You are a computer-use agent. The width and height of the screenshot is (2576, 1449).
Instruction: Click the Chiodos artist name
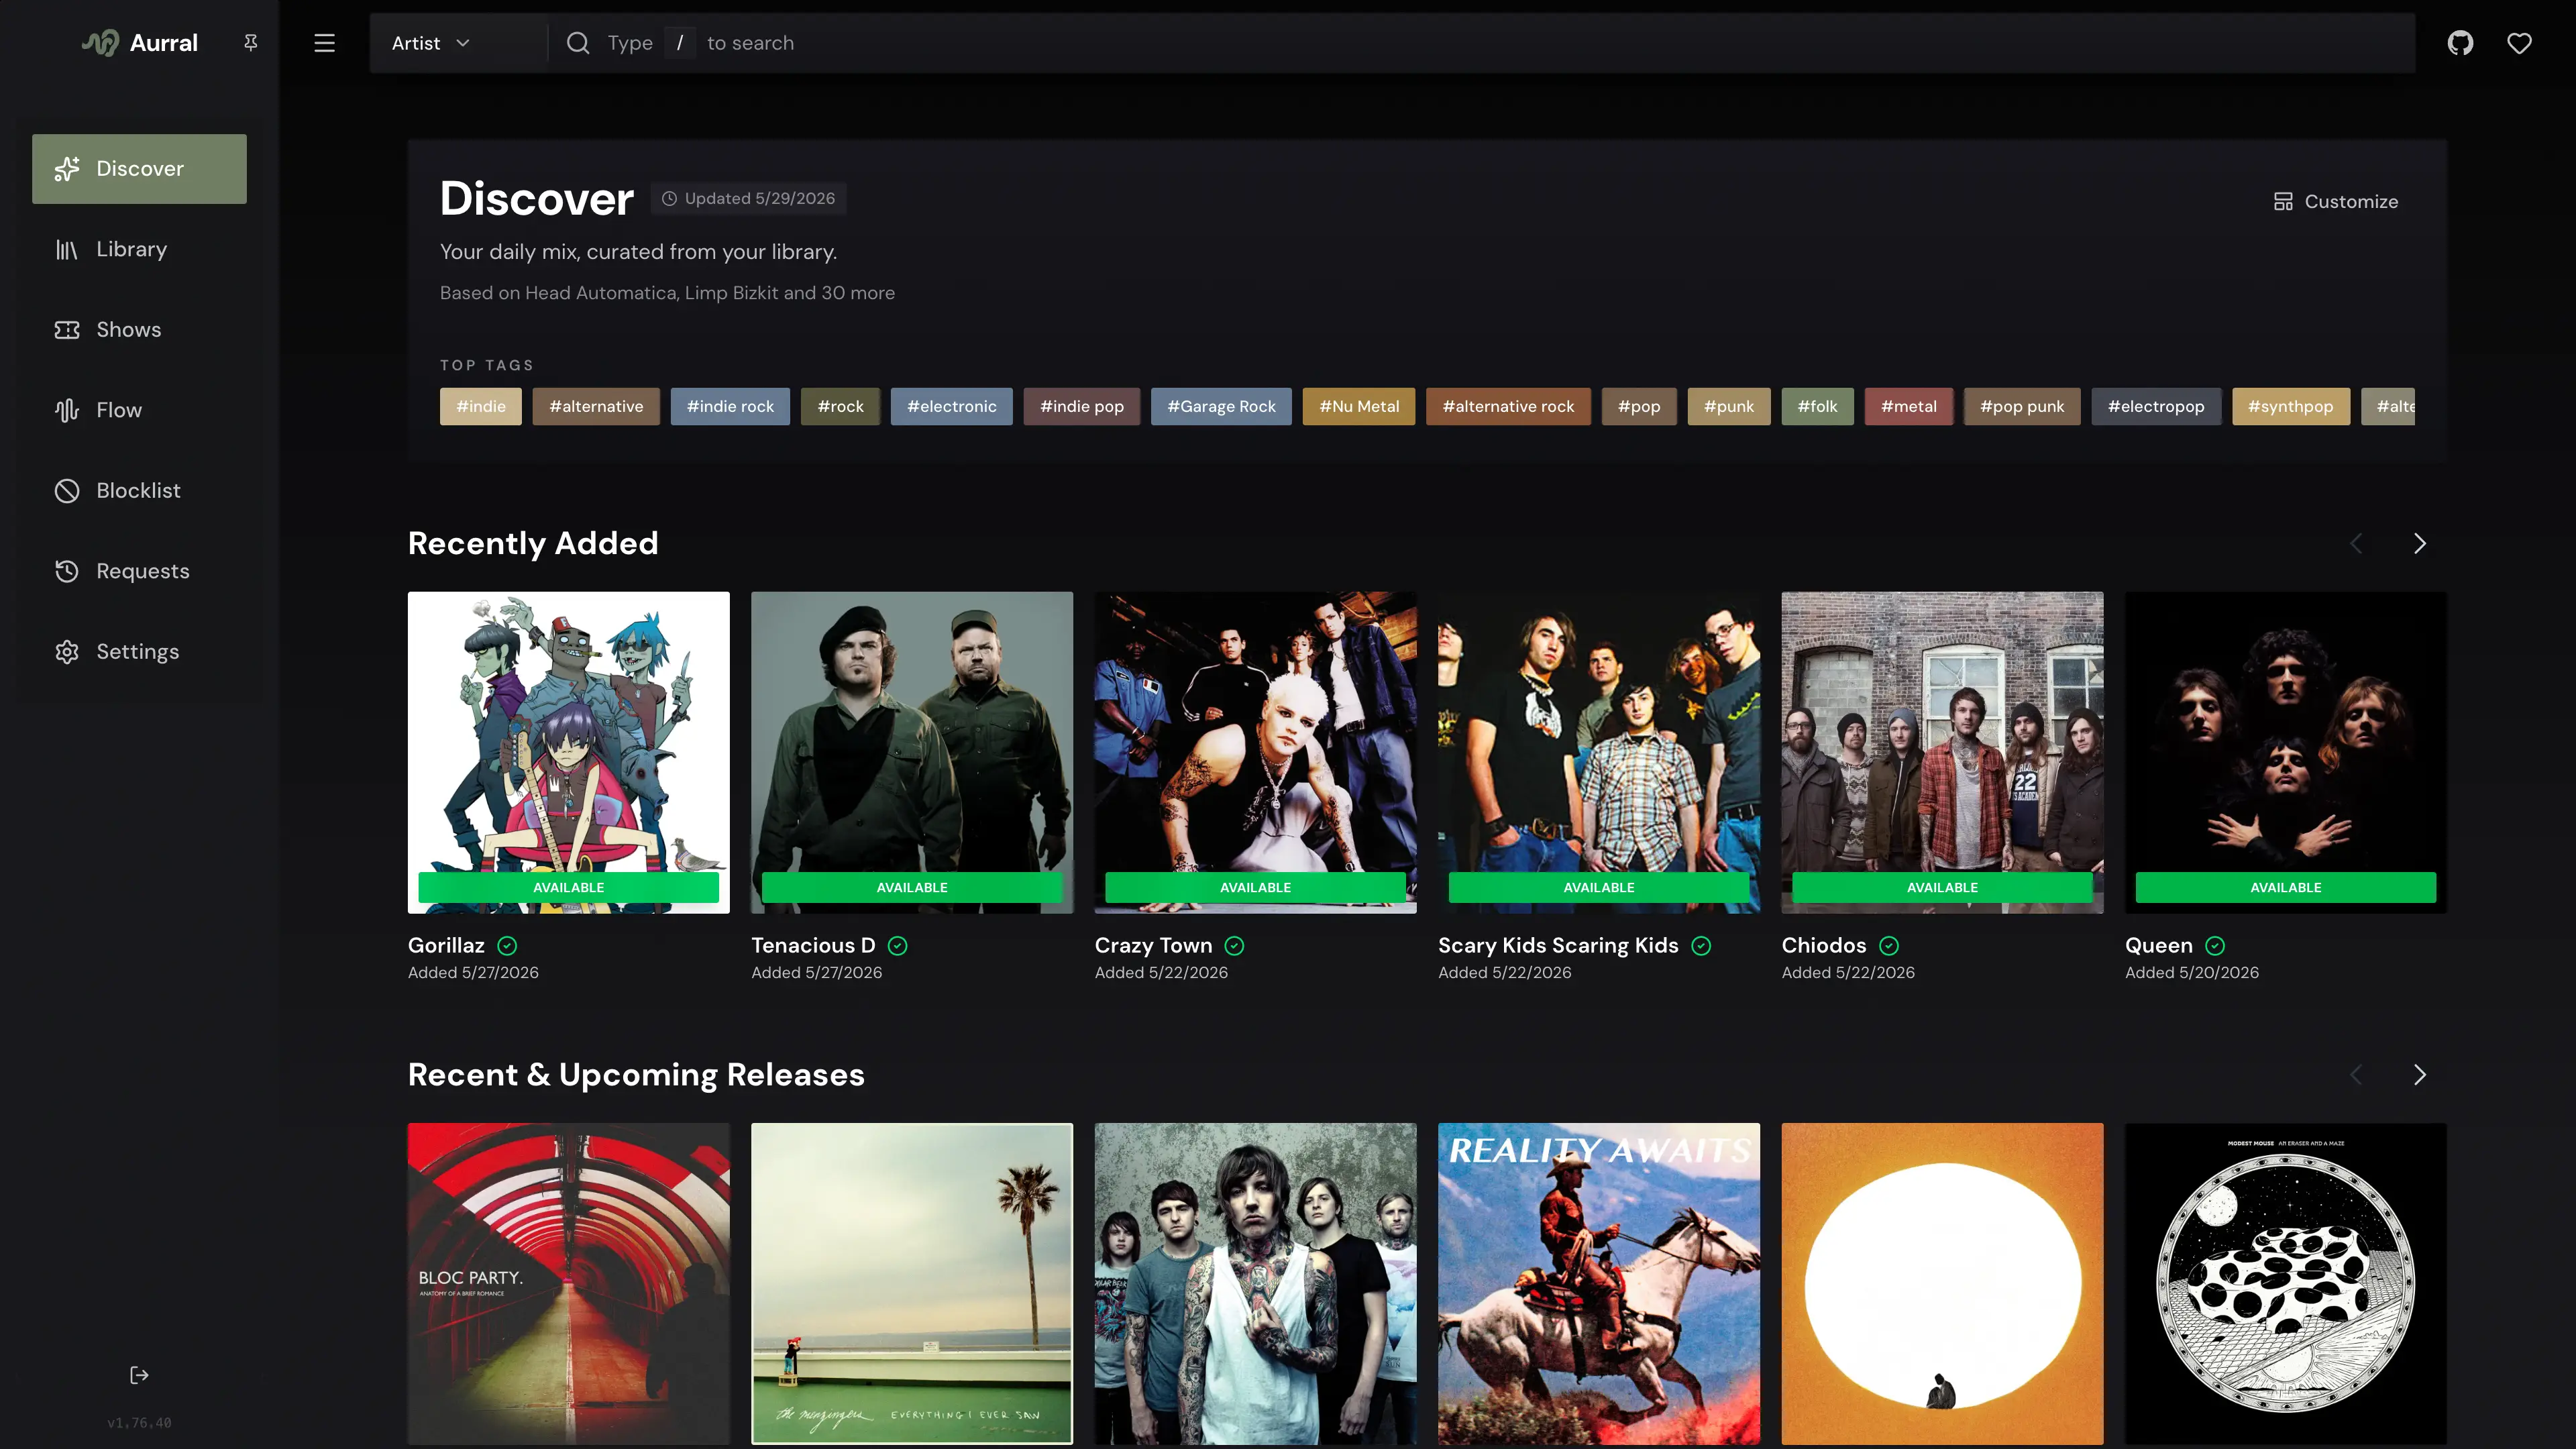(1824, 945)
